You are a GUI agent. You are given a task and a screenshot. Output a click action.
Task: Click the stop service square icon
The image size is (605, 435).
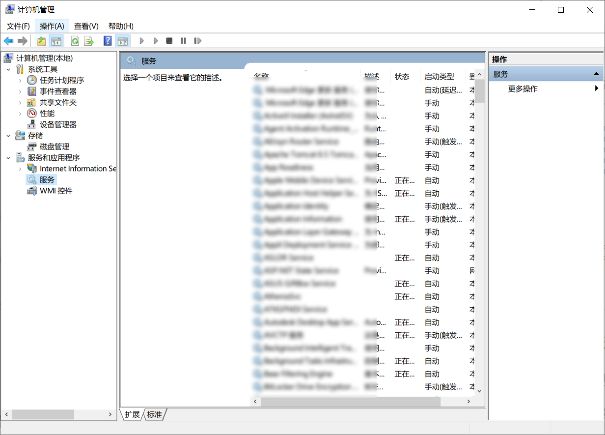point(169,41)
